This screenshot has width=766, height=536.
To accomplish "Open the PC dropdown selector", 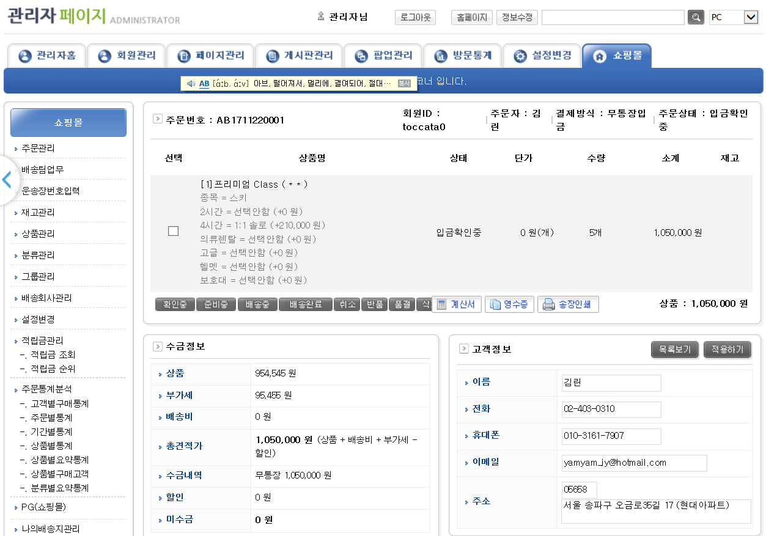I will coord(751,17).
